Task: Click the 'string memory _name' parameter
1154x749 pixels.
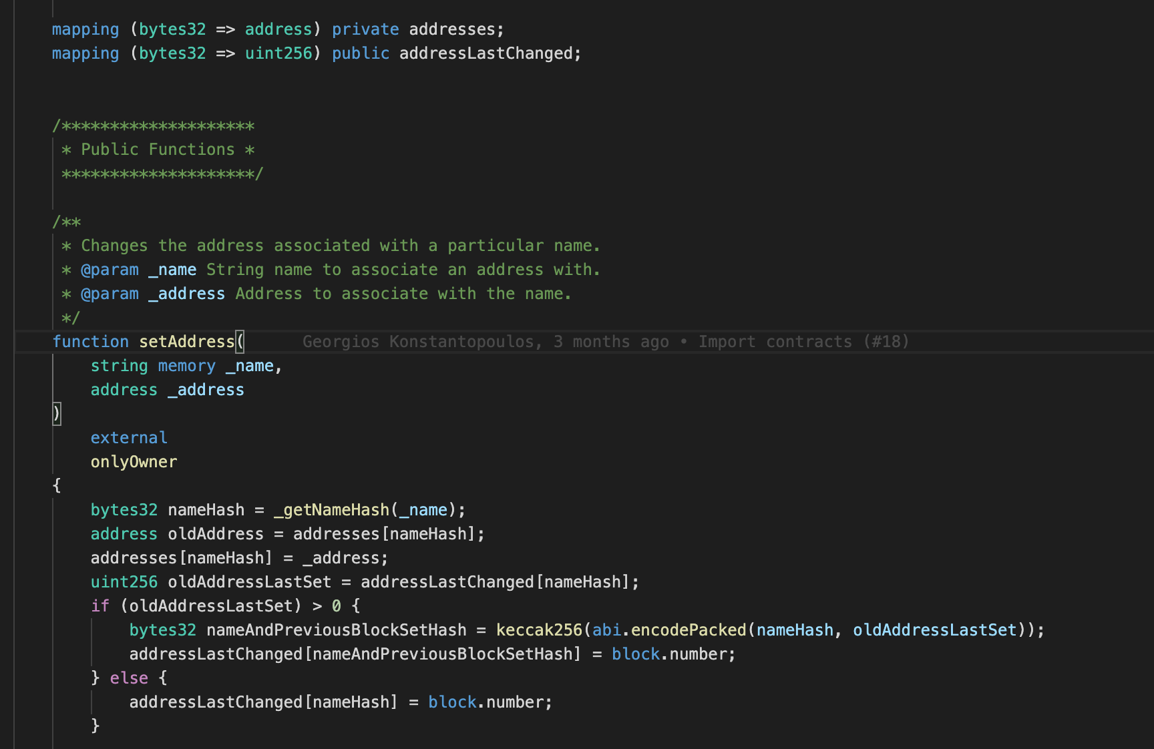Action: 182,366
